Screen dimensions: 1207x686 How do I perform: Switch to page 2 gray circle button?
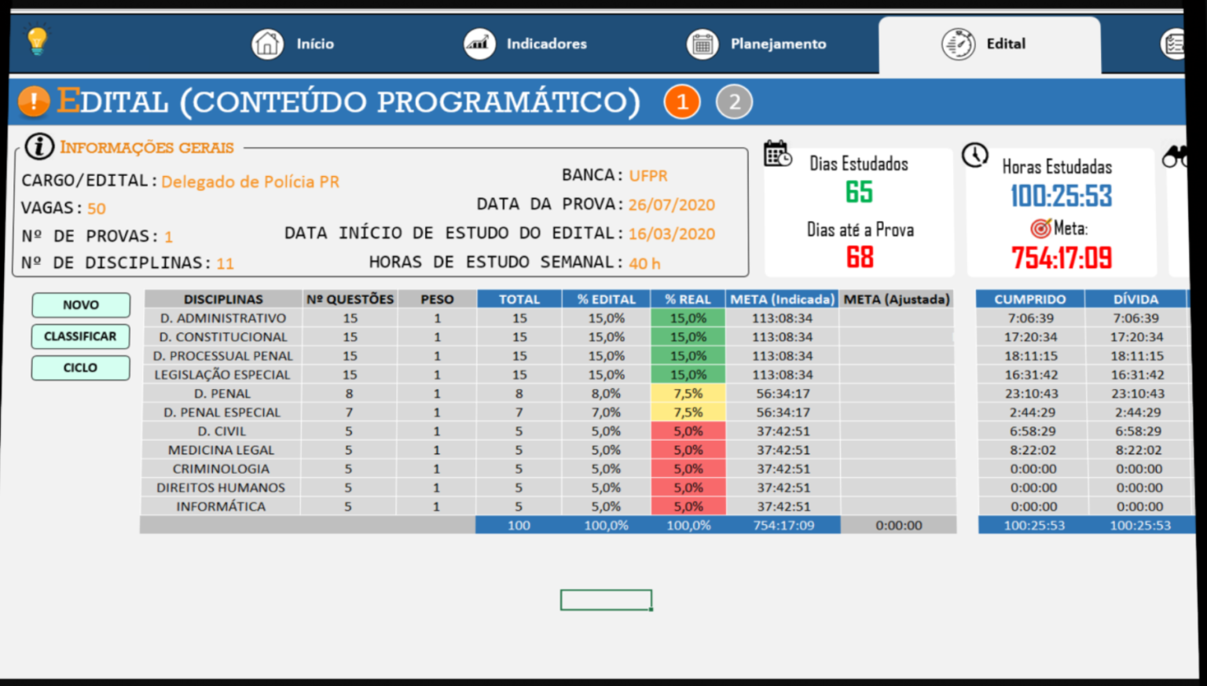click(x=734, y=101)
